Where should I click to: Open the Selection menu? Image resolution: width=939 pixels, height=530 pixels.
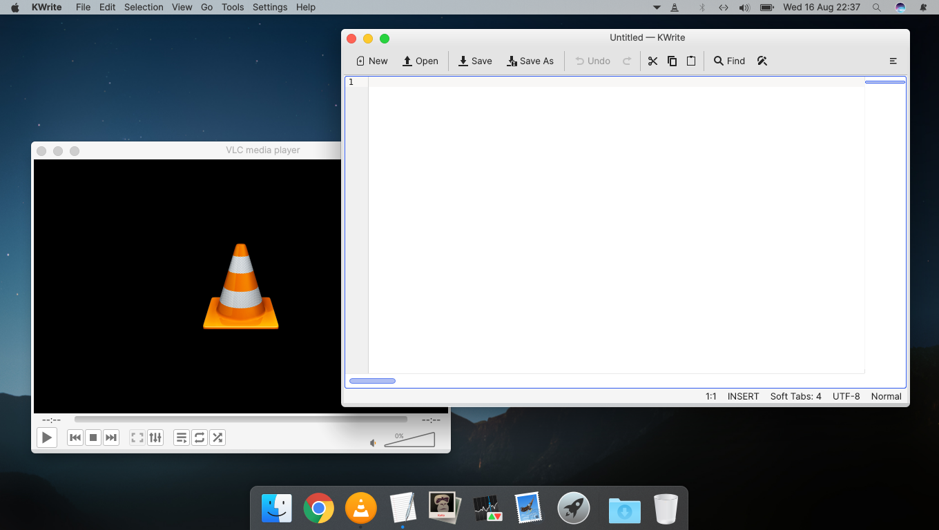144,7
